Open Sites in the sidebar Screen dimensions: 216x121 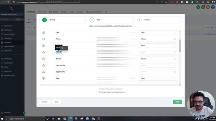[6, 67]
